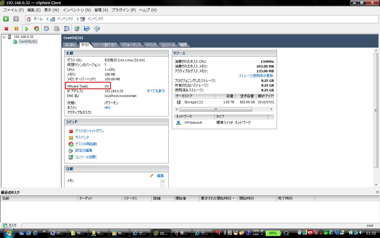Open the Snapshot Manager wrench-clock toolbar icon
Screen dimensions: 380x238
pos(67,29)
